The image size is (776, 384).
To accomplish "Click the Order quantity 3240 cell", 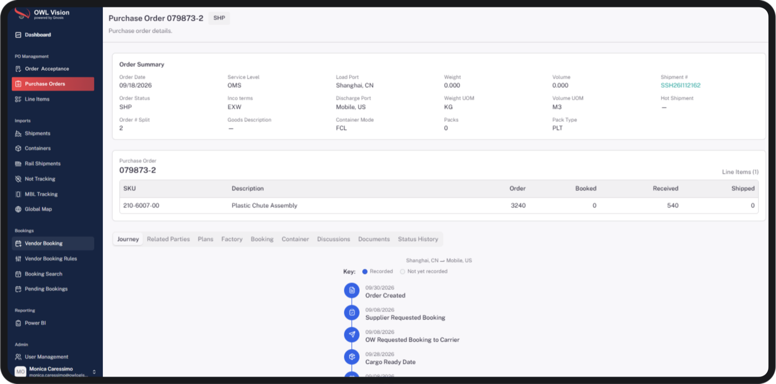I will click(x=518, y=205).
